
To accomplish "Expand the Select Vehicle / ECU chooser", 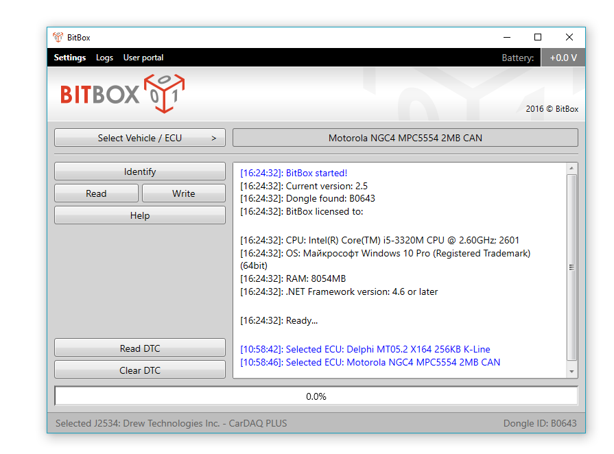I will click(140, 138).
